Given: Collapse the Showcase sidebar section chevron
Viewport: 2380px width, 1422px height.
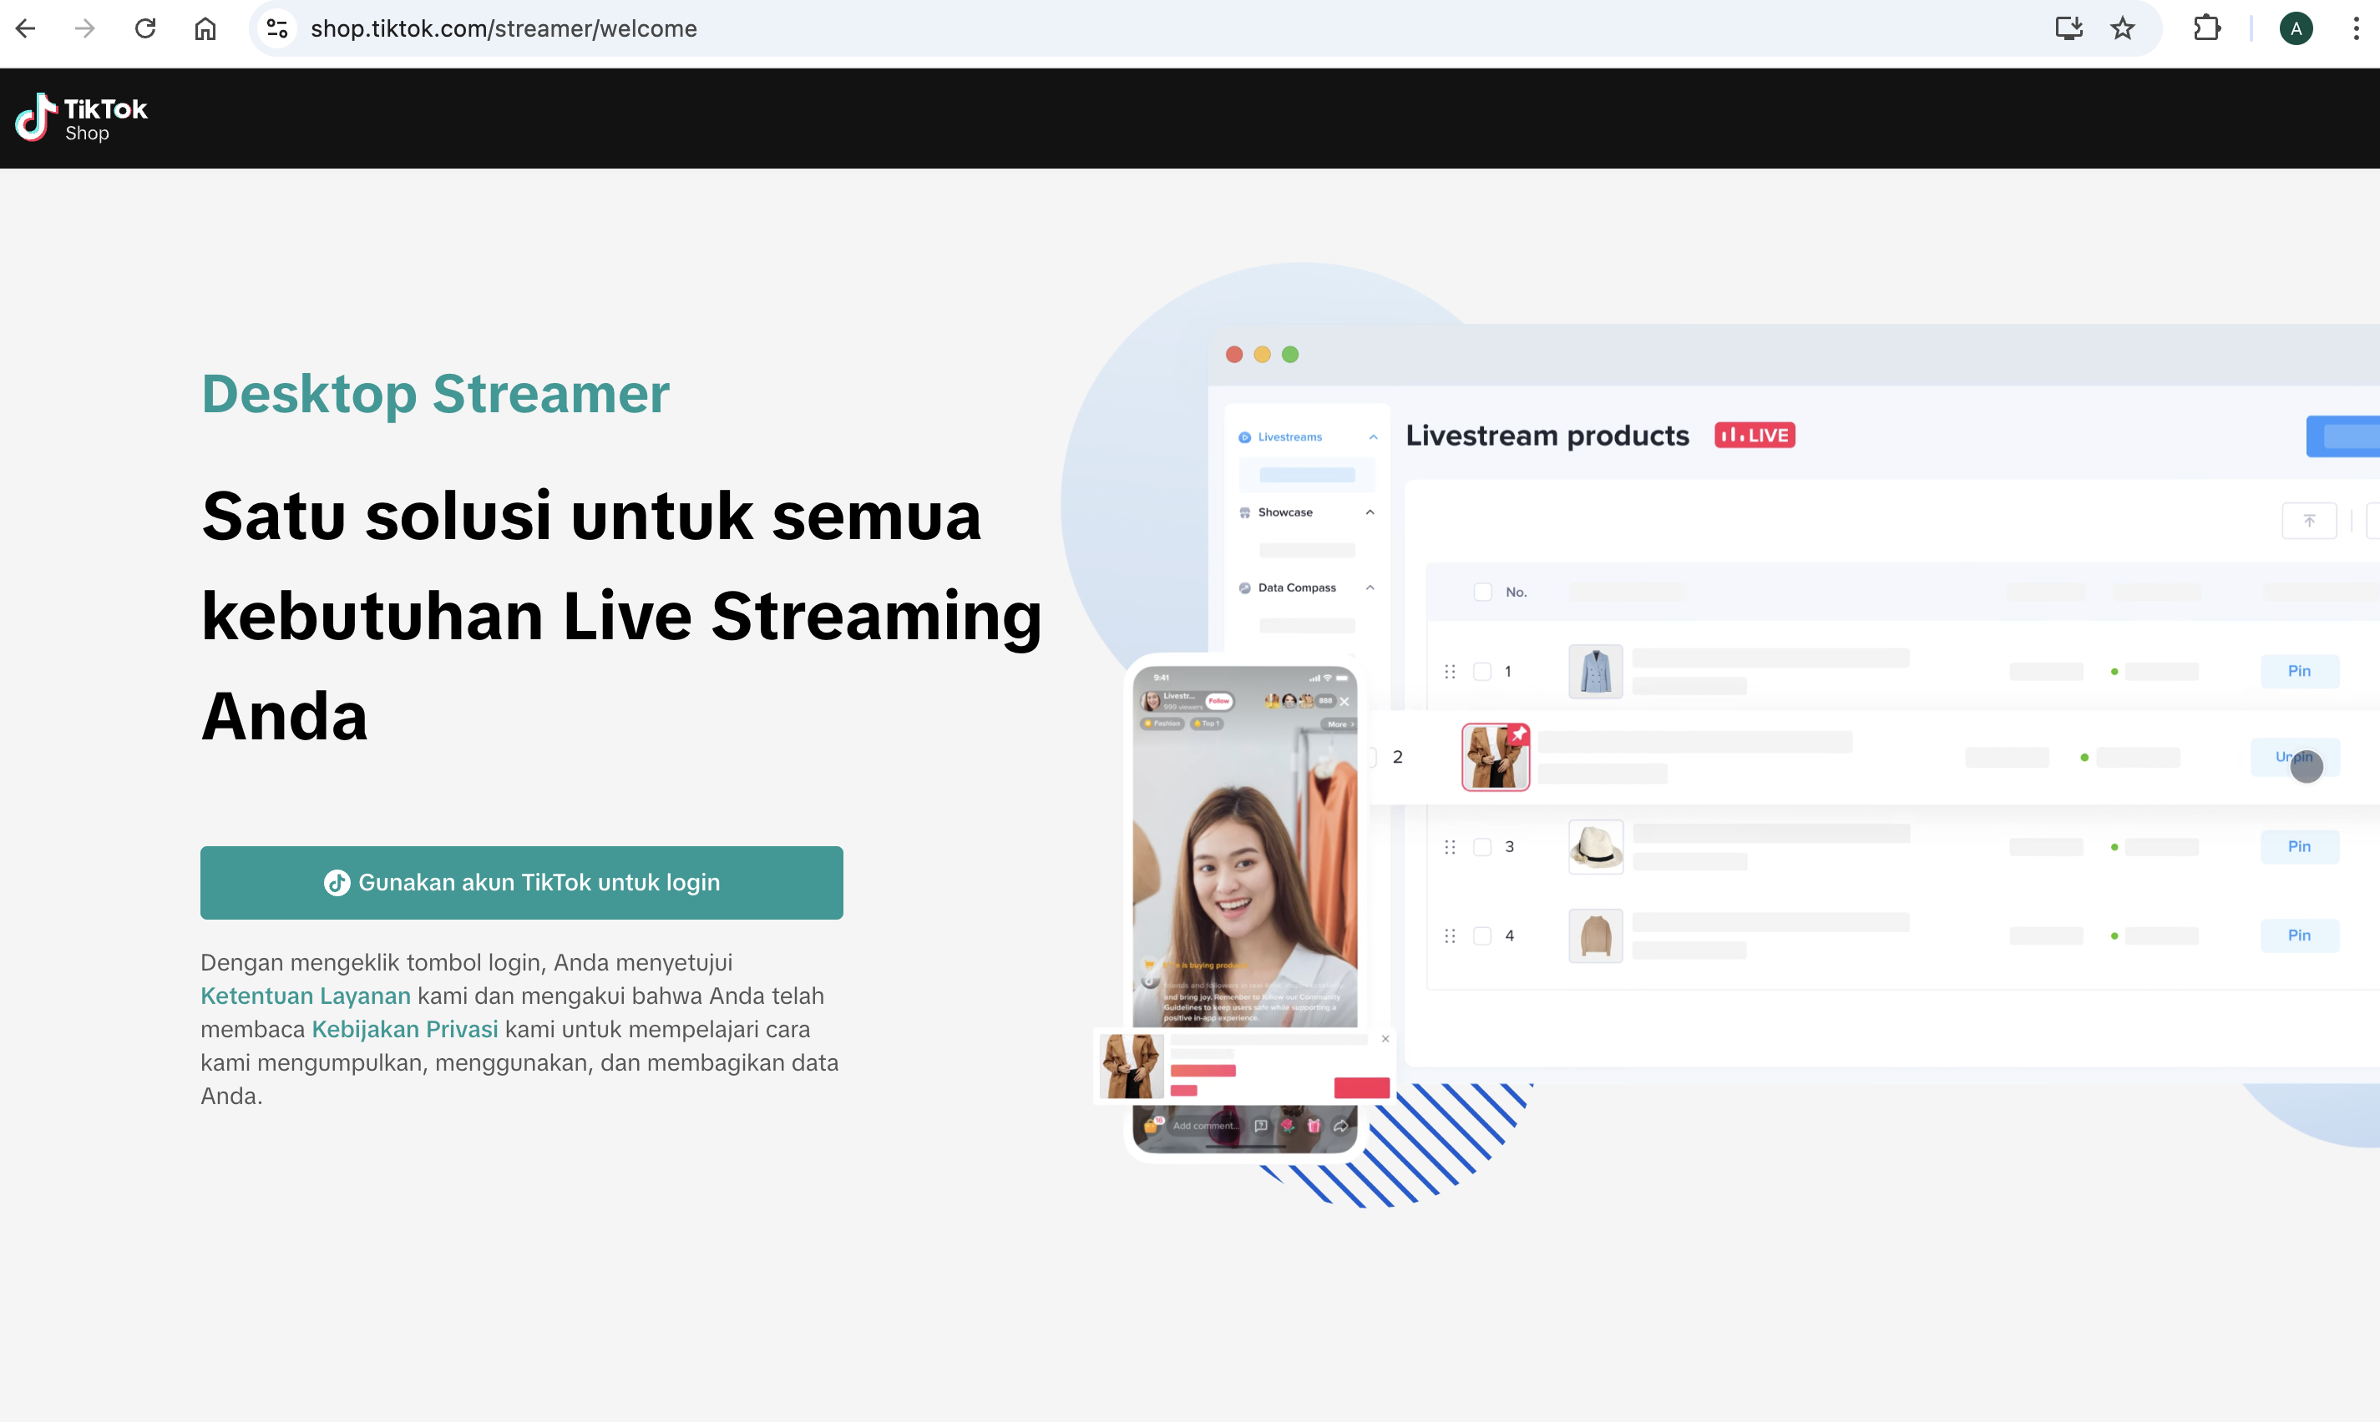Looking at the screenshot, I should [1370, 512].
